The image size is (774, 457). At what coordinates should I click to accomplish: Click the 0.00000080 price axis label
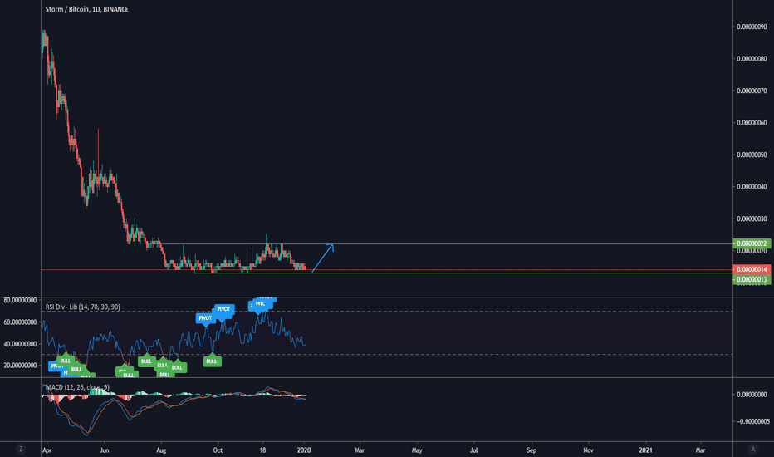(x=752, y=59)
